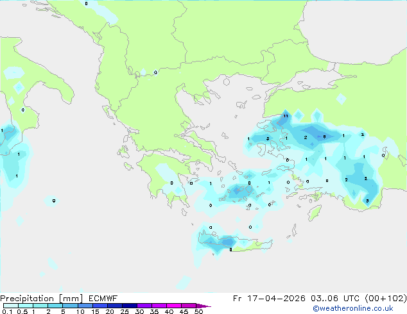
Task: Click the arrow-shaped over-50 mm legend tip
Action: click(x=203, y=306)
